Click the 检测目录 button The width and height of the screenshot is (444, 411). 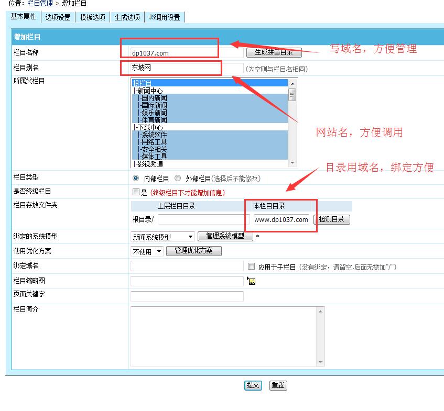332,219
